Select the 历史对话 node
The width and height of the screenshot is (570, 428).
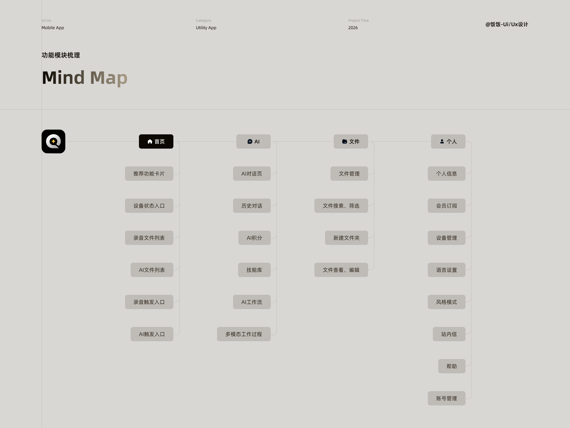point(252,206)
